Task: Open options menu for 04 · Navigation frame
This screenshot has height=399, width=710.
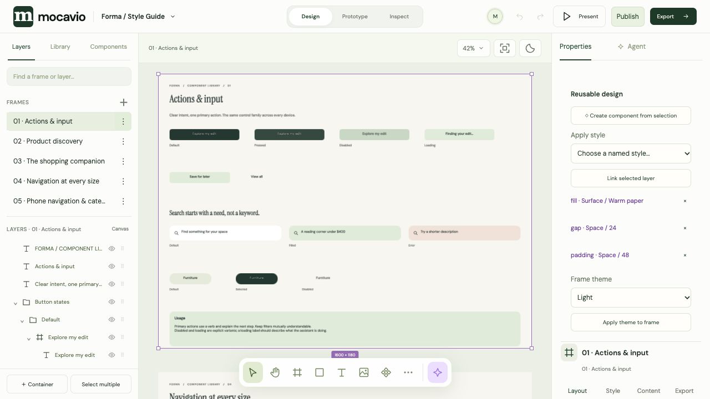Action: point(123,181)
